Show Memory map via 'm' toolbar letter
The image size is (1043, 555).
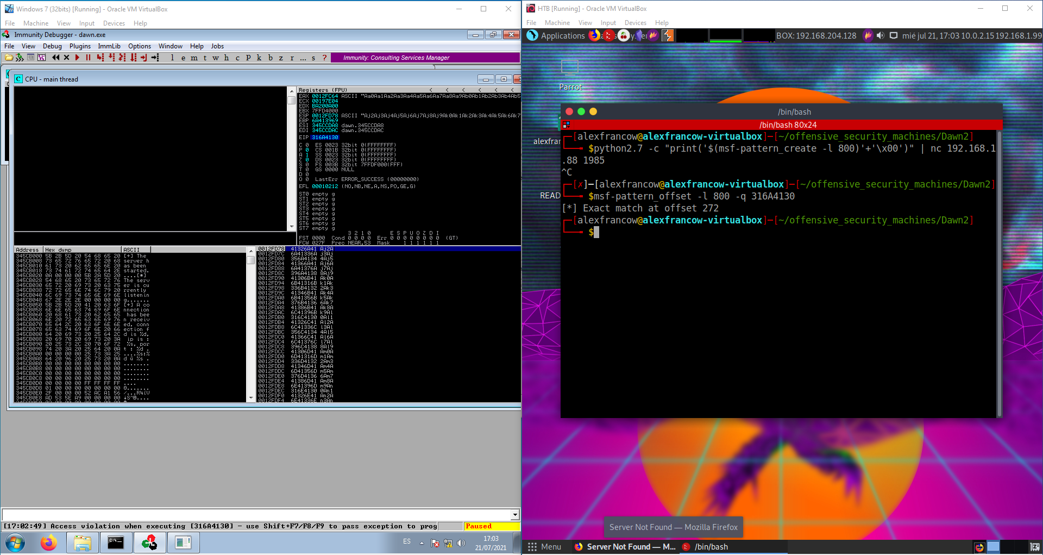(x=194, y=58)
